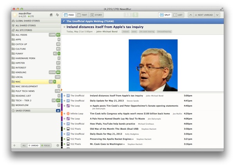
Task: Toggle read dot on Daily Deals row
Action: (x=65, y=134)
